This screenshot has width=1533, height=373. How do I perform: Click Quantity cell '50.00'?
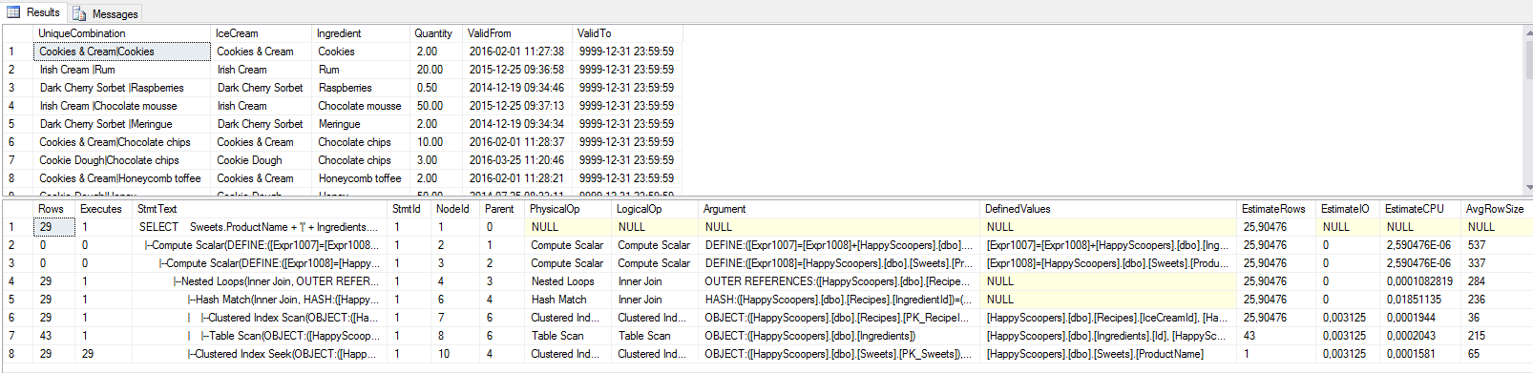coord(437,106)
